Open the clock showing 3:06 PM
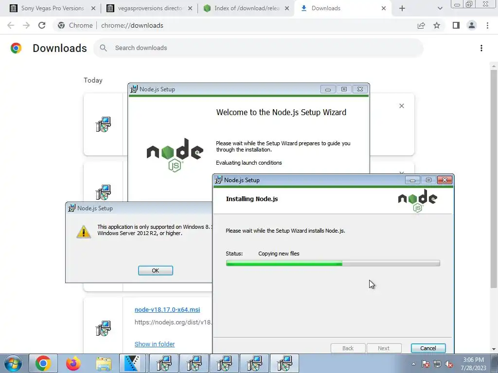The height and width of the screenshot is (373, 498). tap(473, 364)
